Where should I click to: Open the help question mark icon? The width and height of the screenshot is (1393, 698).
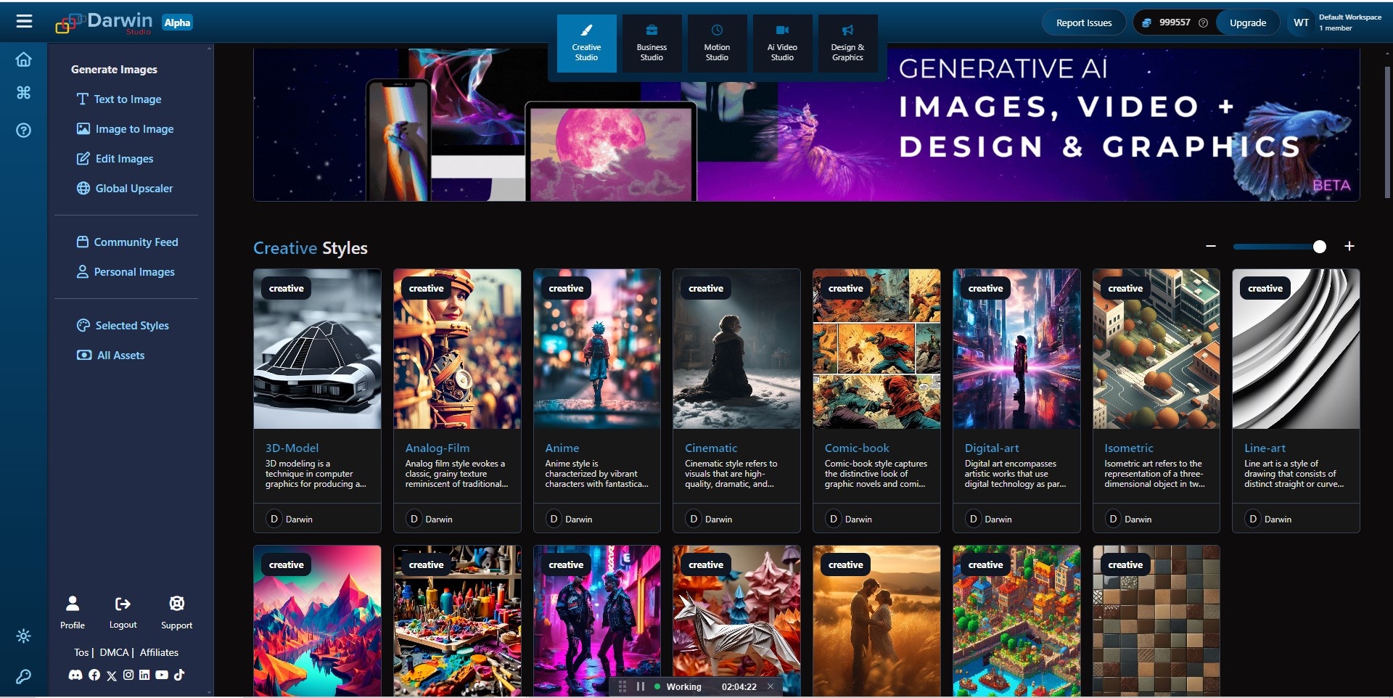[24, 131]
